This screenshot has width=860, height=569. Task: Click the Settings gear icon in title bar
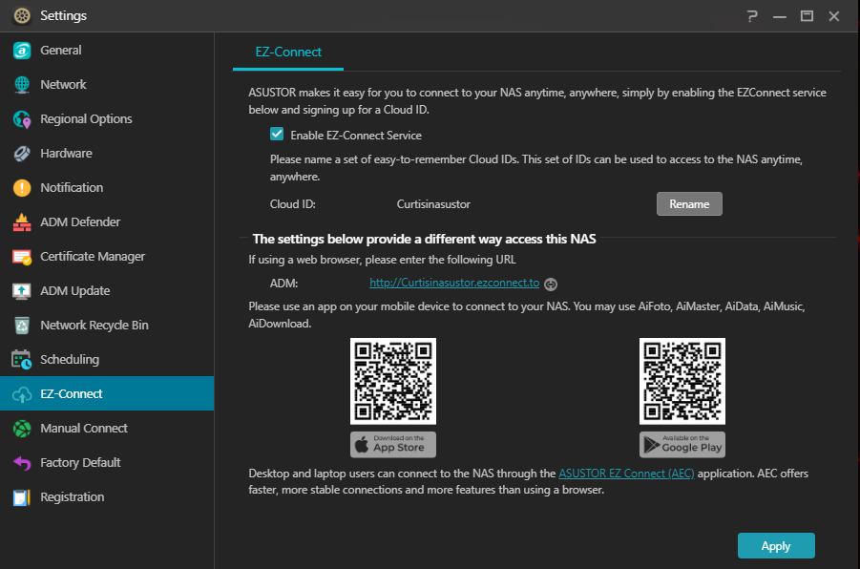click(x=22, y=16)
